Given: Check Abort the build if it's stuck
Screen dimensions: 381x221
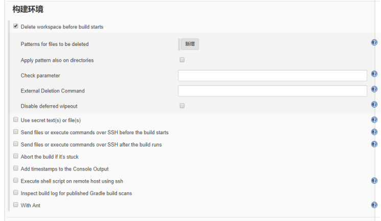Looking at the screenshot, I should click(x=16, y=157).
